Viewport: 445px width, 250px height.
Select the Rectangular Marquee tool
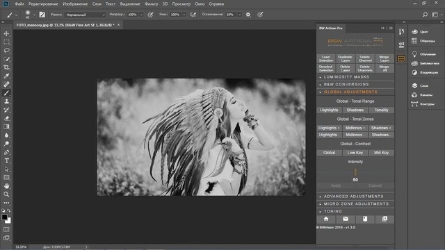[6, 42]
